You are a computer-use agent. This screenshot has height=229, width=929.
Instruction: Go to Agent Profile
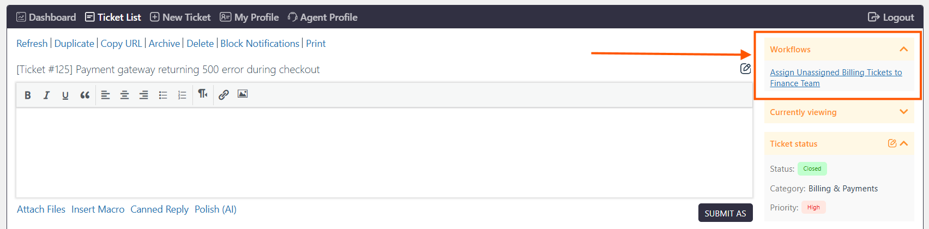point(322,17)
